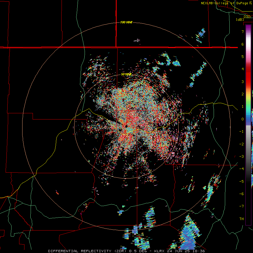
Task: Select the -2 value on the dB scale
Action: (241, 144)
